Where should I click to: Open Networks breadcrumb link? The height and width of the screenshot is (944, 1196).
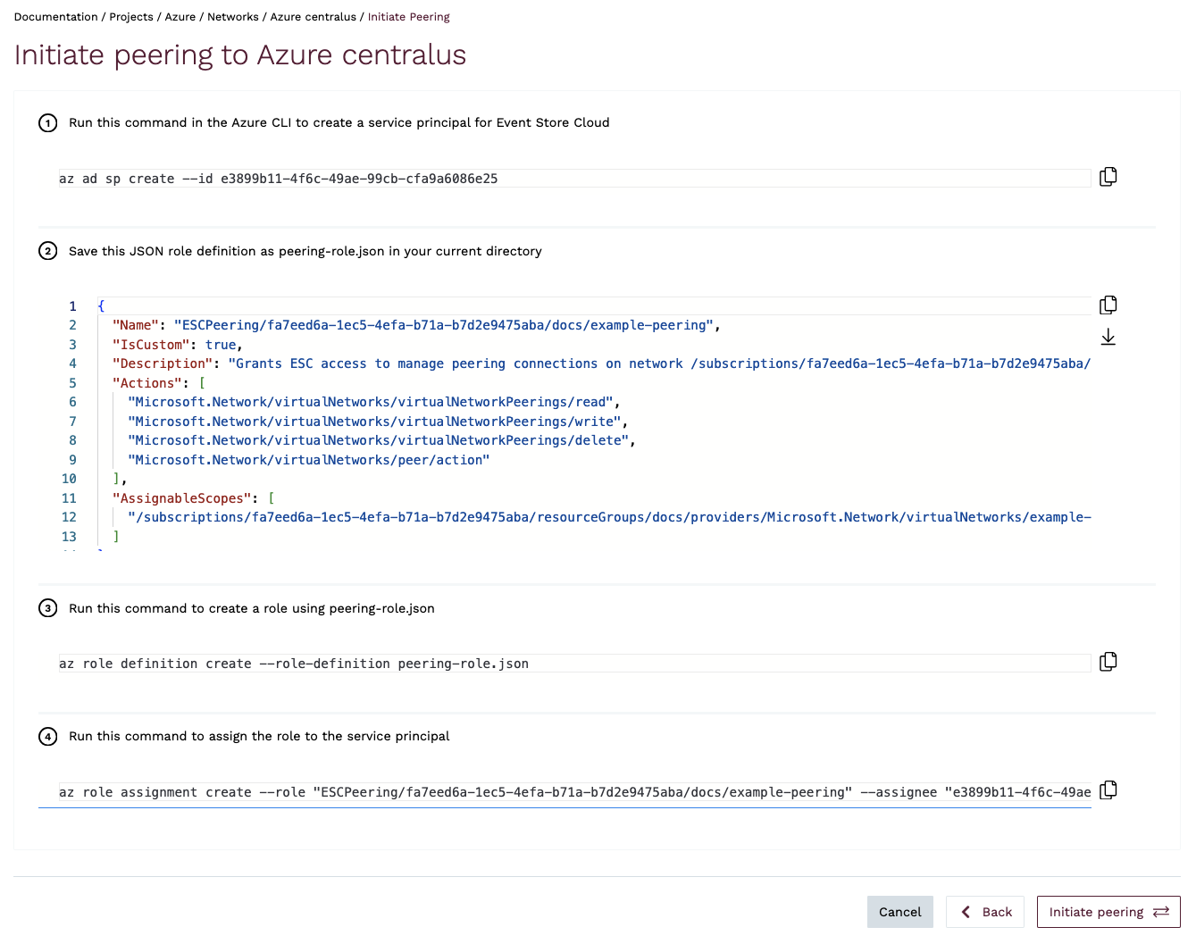[x=232, y=17]
